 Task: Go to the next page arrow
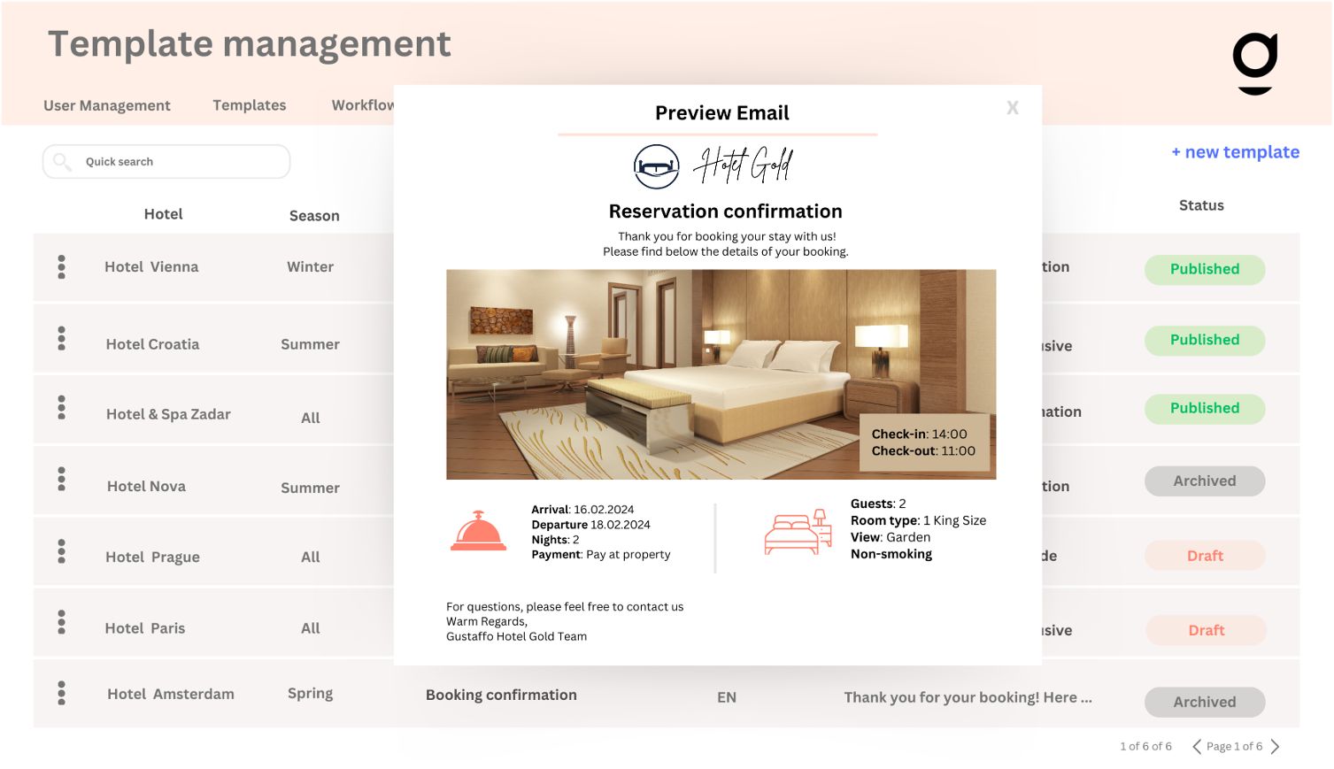click(1275, 746)
